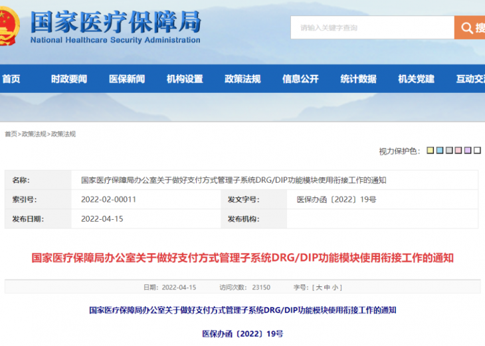The width and height of the screenshot is (485, 346).
Task: Set font size to medium (中)
Action: tap(328, 288)
